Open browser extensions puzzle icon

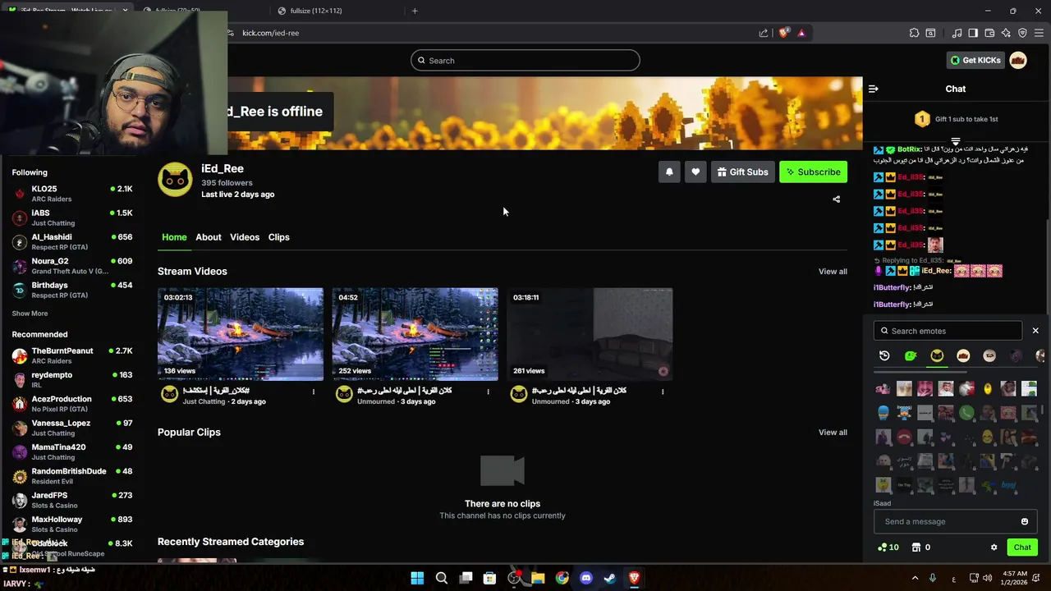tap(914, 33)
